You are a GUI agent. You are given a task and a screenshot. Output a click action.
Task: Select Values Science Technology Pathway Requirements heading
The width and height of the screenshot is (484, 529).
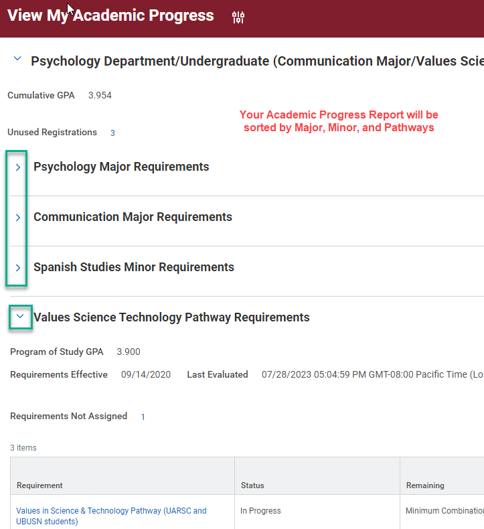tap(171, 317)
